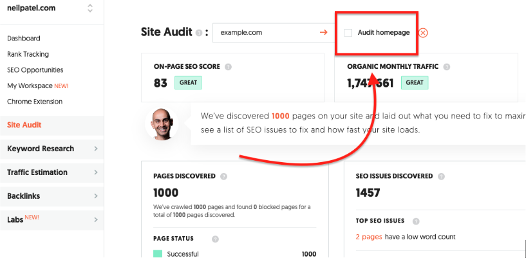Open the SEO Opportunities page
The width and height of the screenshot is (526, 258).
35,70
